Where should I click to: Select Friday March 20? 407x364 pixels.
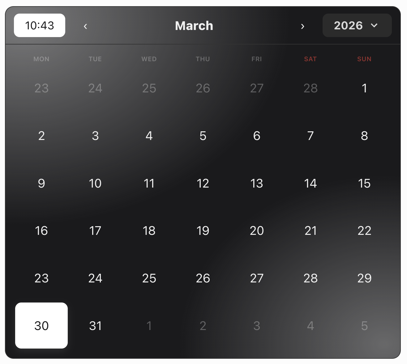257,231
